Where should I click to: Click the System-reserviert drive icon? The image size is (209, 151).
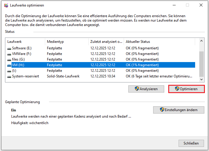click(x=9, y=77)
